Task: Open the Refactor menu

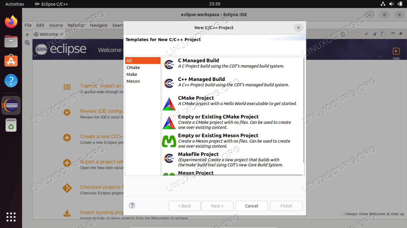Action: (76, 25)
